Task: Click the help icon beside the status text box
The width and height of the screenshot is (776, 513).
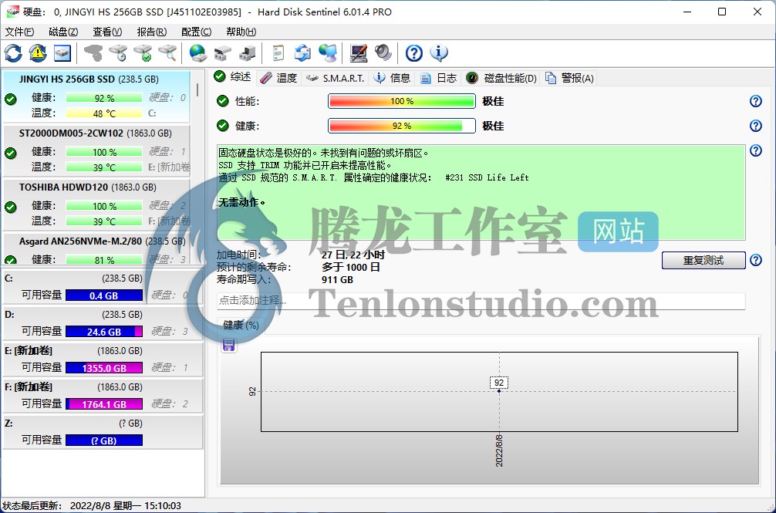Action: click(x=756, y=150)
